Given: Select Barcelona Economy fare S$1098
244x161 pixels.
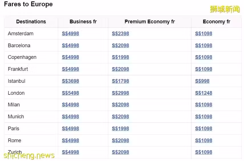Looking at the screenshot, I should pos(204,46).
